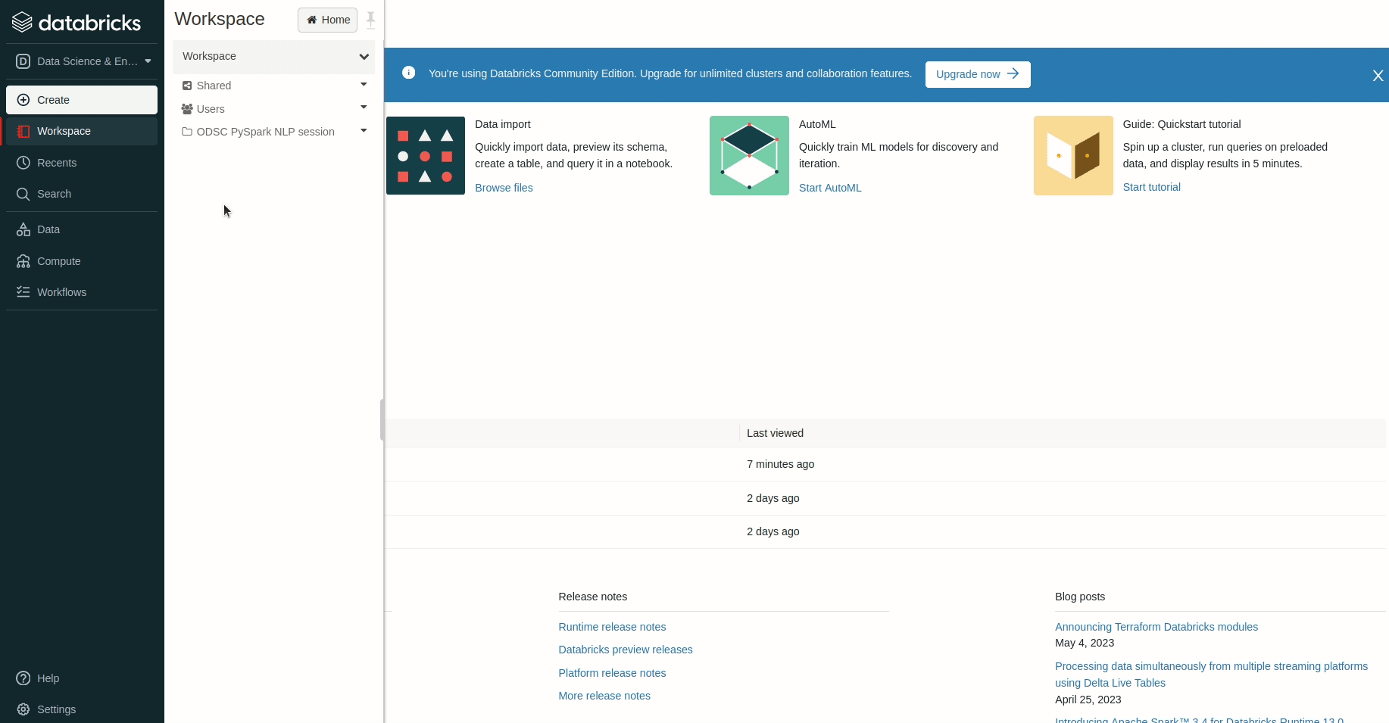Screen dimensions: 1389x723
Task: Click the Data import shapes thumbnail
Action: 426,155
